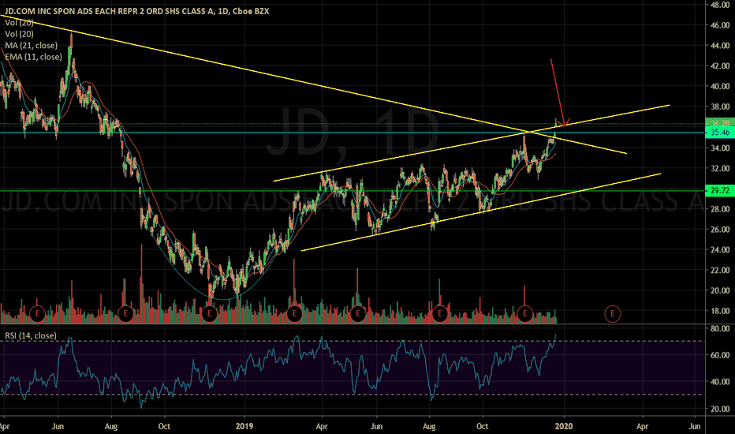This screenshot has width=735, height=434.
Task: Click the 32.00 price scale value
Action: pos(720,168)
